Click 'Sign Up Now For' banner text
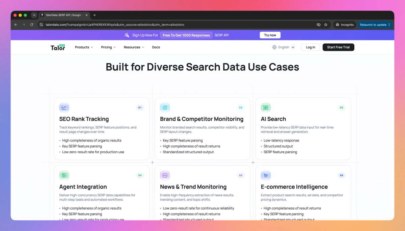This screenshot has height=231, width=405. [145, 35]
